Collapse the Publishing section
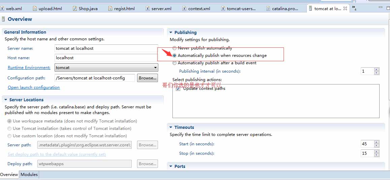The image size is (390, 180). (171, 32)
